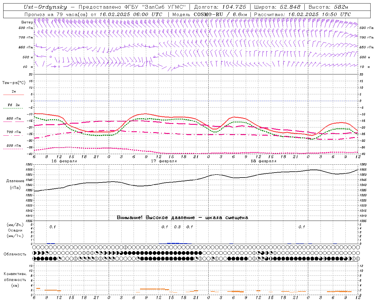Image resolution: width=375 pixels, height=300 pixels.
Task: Click the 16 февраля date label
Action: coord(64,161)
